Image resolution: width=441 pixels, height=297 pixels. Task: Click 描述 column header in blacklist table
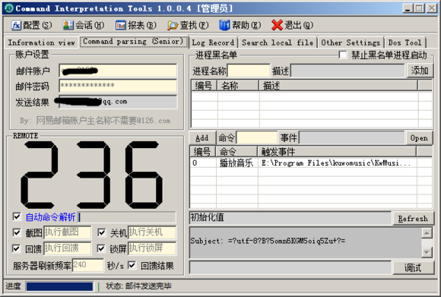pyautogui.click(x=338, y=85)
